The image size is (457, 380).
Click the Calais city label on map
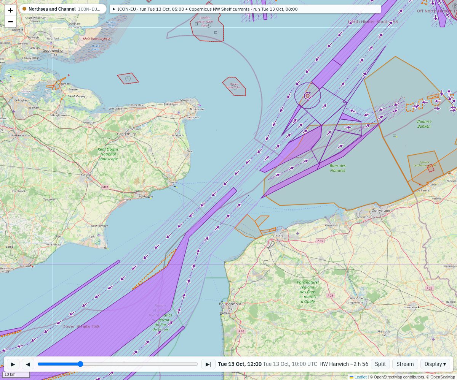(x=278, y=236)
